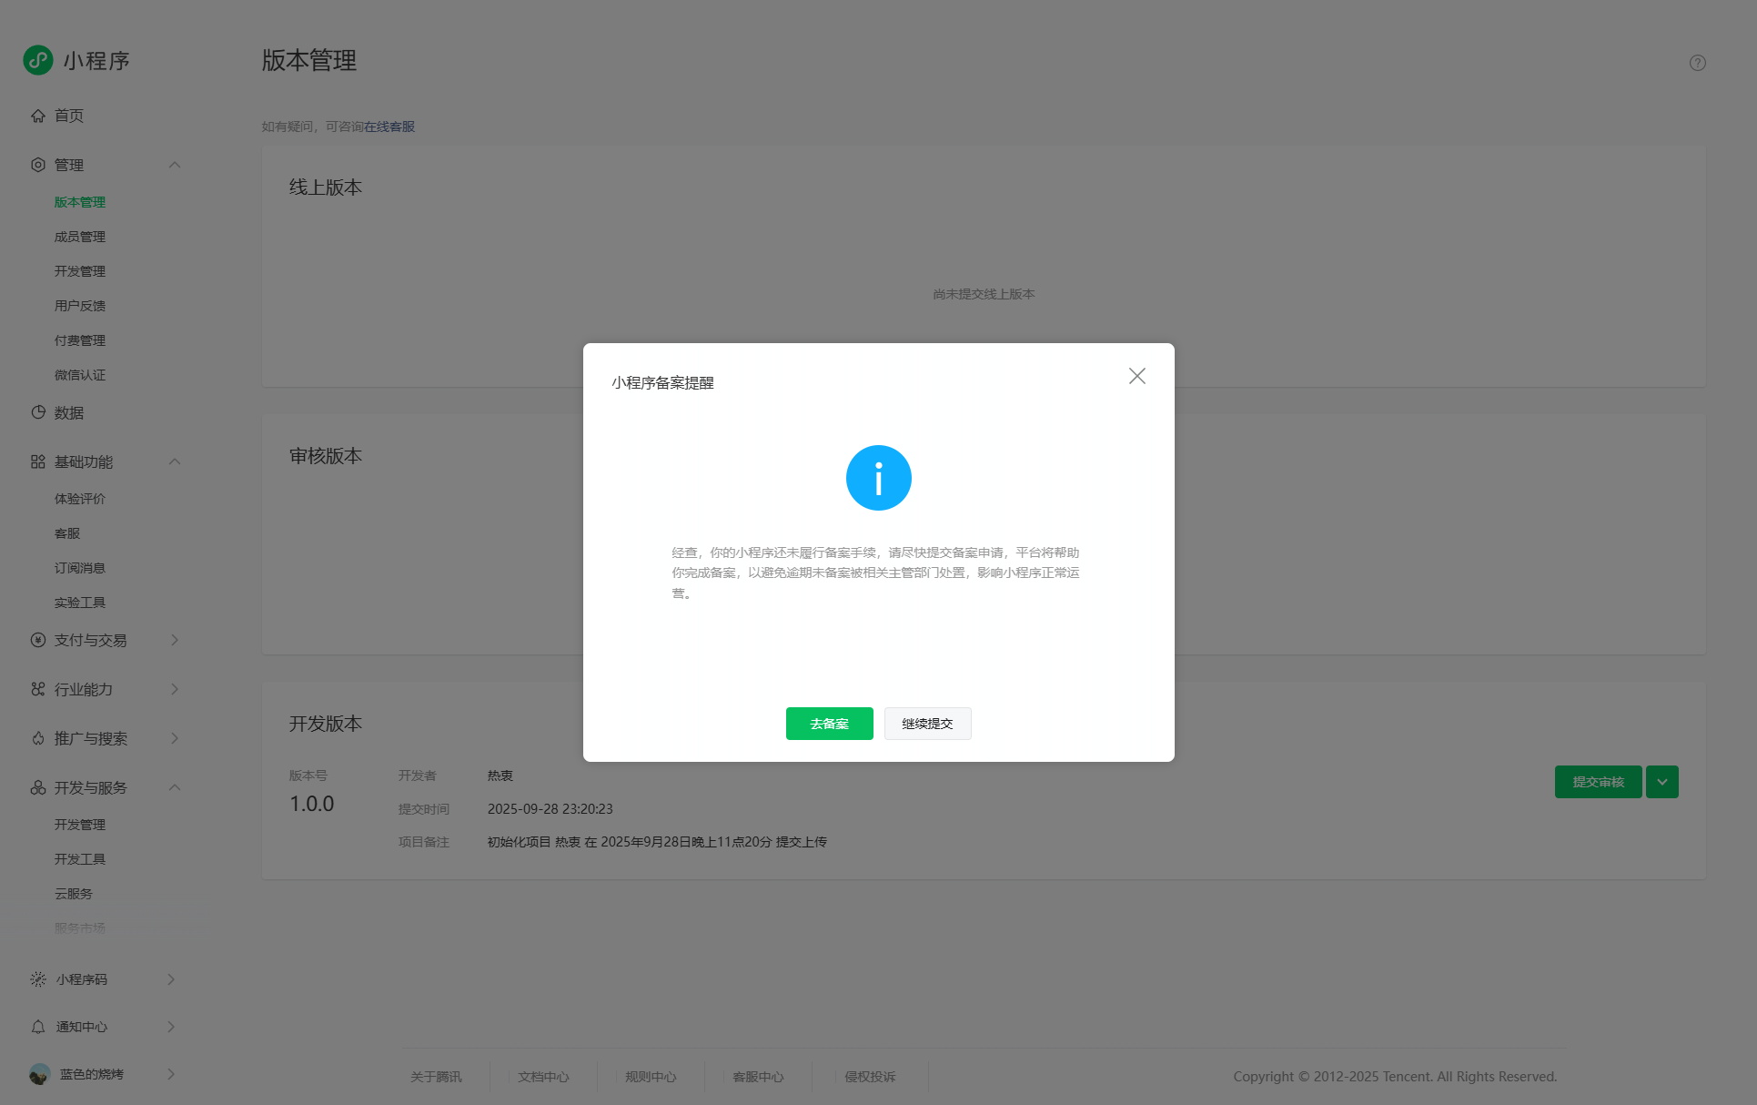Collapse the 基础功能 section chevron
The height and width of the screenshot is (1105, 1757).
(x=175, y=461)
